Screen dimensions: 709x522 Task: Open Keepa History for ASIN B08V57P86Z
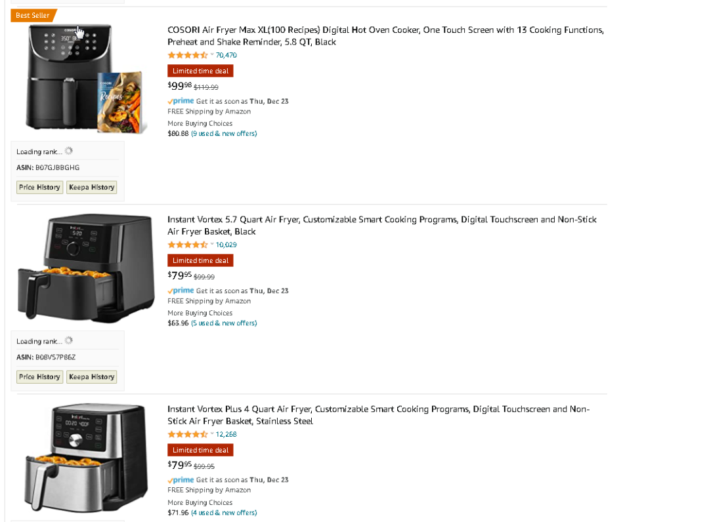91,376
